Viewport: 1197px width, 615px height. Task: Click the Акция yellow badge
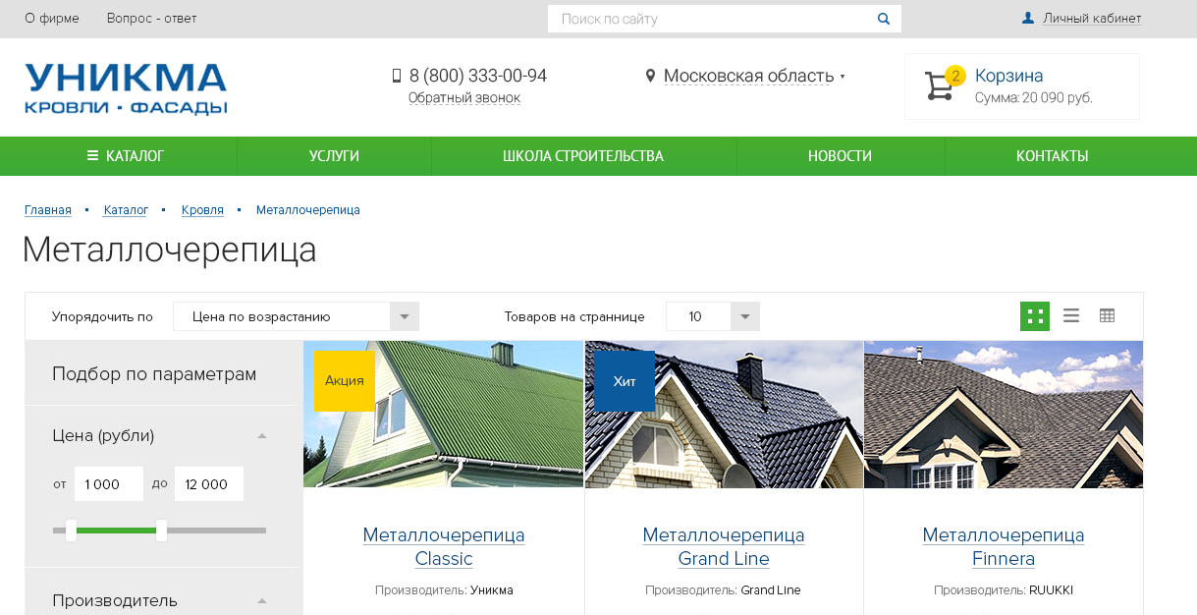point(345,380)
